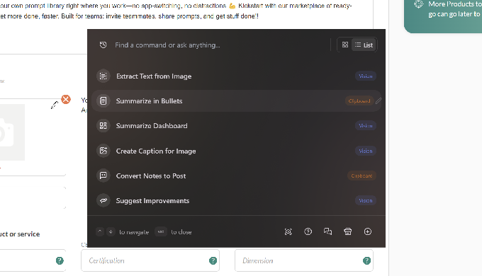
Task: Click Clipboard tag on Summarize in Bullets
Action: (x=359, y=100)
